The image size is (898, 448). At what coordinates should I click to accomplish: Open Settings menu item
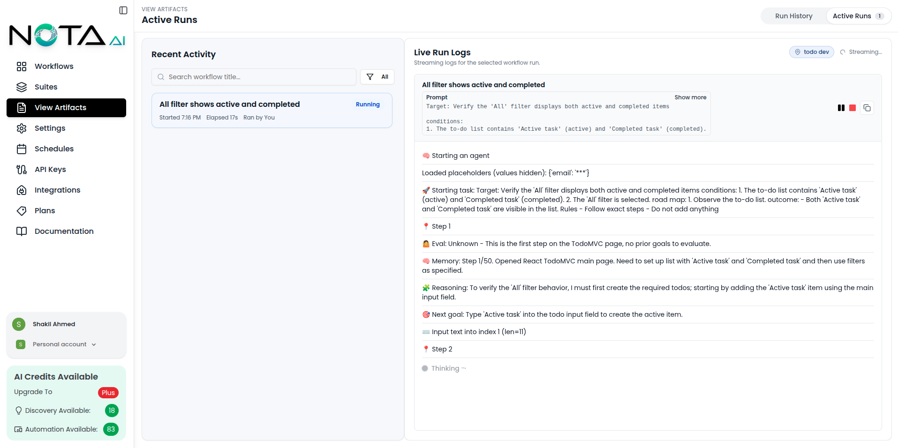pos(50,128)
